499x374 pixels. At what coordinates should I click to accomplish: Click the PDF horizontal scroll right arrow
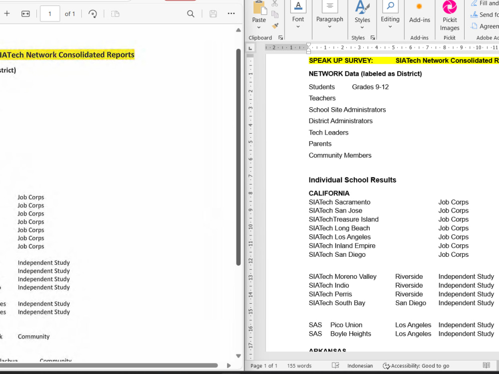click(229, 366)
